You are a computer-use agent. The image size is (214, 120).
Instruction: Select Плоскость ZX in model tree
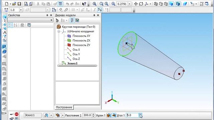pyautogui.click(x=81, y=41)
